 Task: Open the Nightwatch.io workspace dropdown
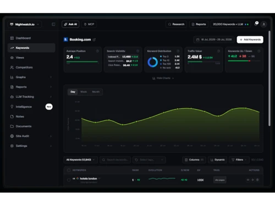(25, 24)
